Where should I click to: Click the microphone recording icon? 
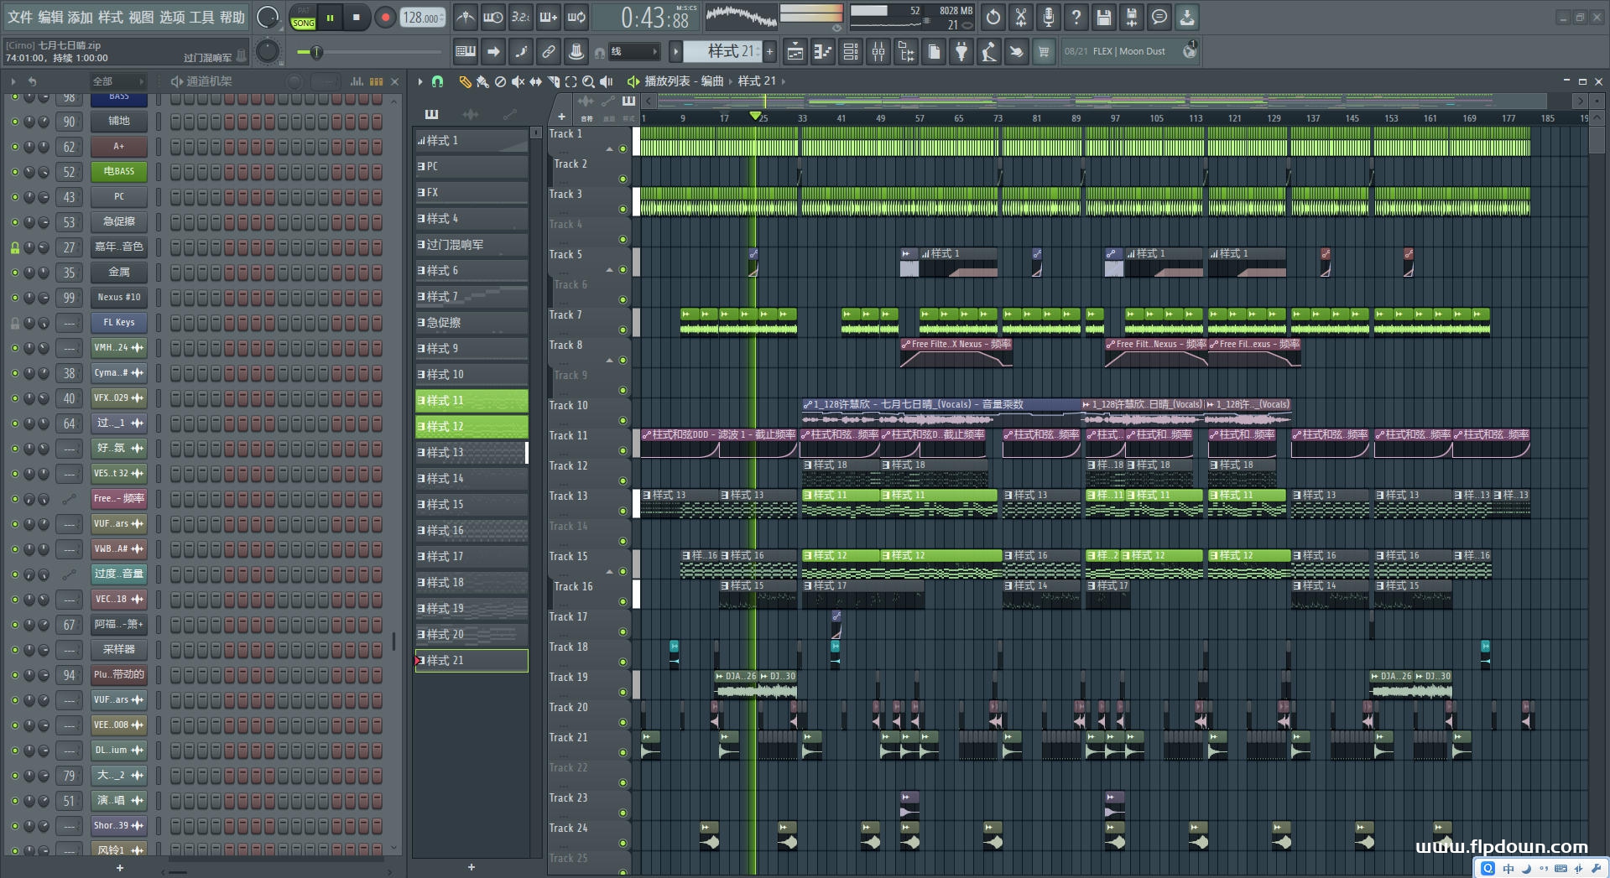coord(1048,17)
